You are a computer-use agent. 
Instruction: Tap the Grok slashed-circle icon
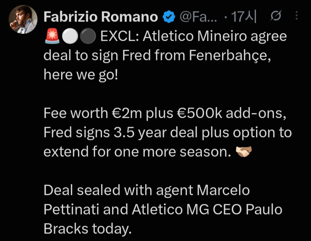(275, 16)
